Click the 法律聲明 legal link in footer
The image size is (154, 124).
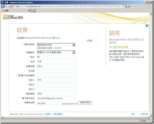(x=48, y=114)
